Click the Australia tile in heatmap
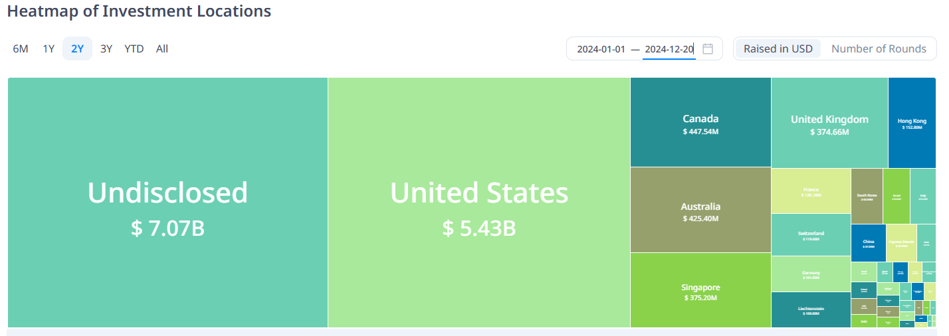This screenshot has width=949, height=336. (700, 210)
